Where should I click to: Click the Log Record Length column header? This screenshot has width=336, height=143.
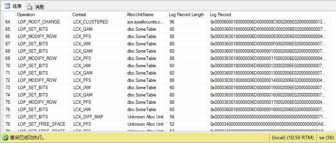(186, 15)
